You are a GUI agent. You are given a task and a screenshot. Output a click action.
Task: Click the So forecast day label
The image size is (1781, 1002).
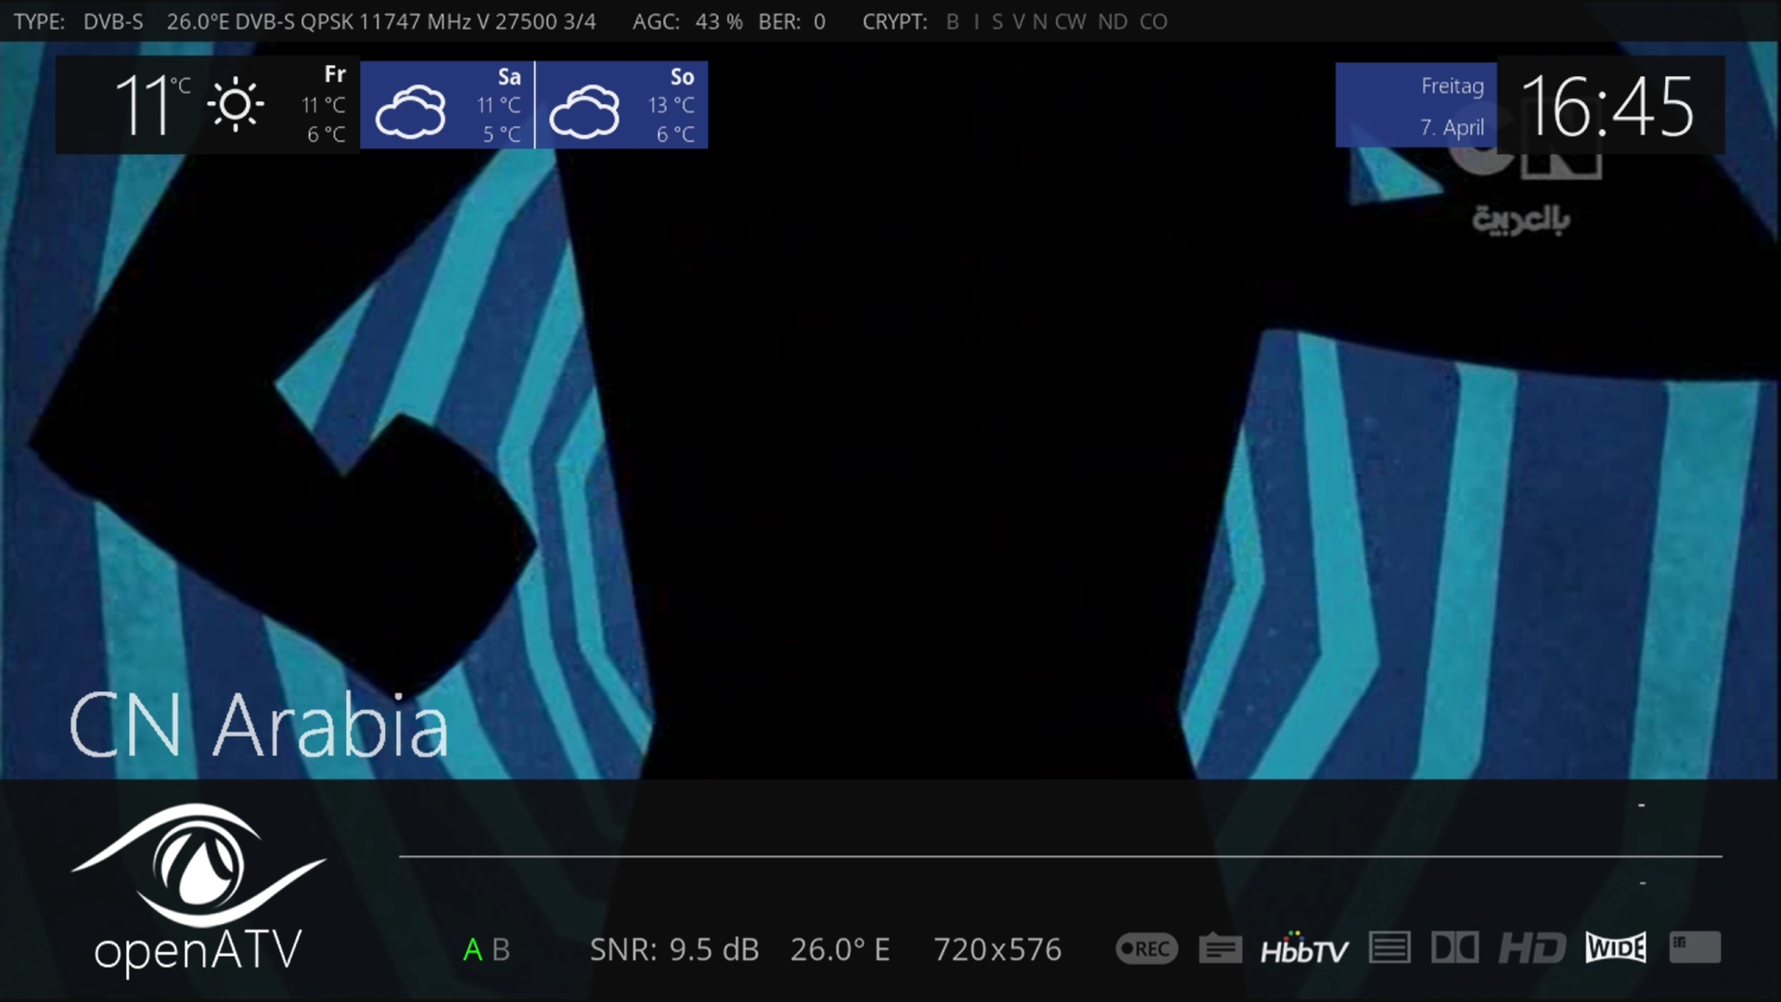point(683,77)
